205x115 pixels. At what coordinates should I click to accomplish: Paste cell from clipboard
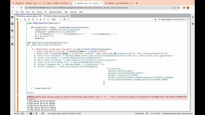coord(33,19)
